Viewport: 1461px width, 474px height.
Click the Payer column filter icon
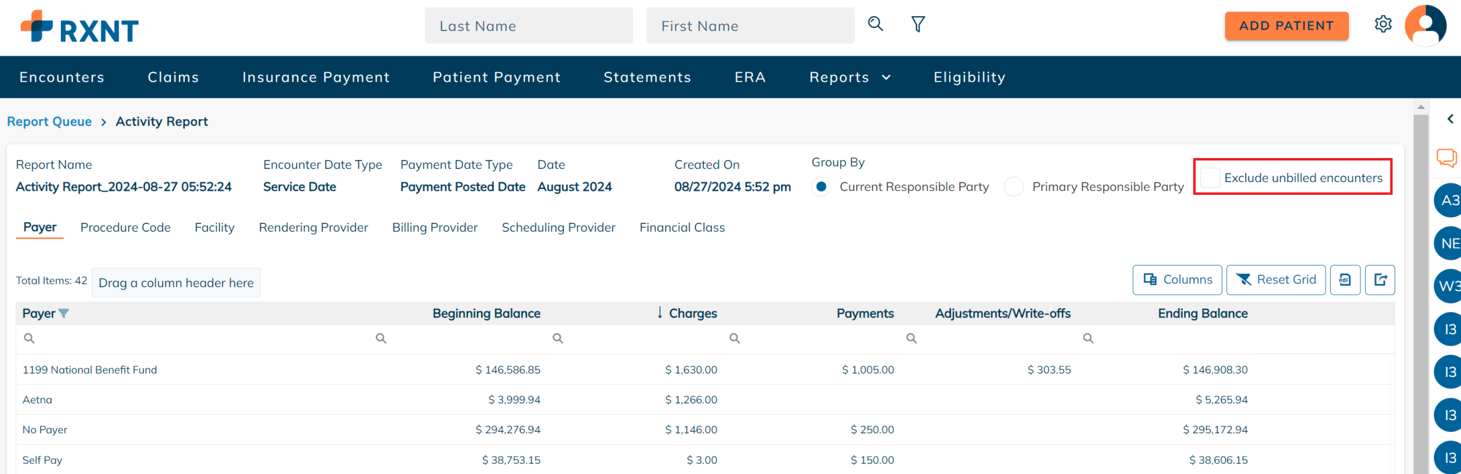(x=64, y=313)
